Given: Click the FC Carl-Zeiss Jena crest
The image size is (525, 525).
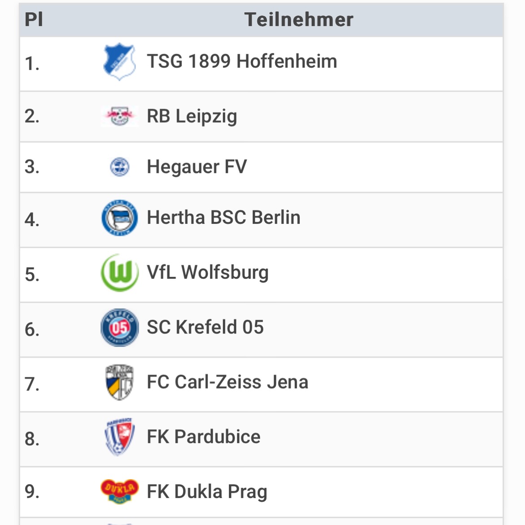Looking at the screenshot, I should [119, 382].
